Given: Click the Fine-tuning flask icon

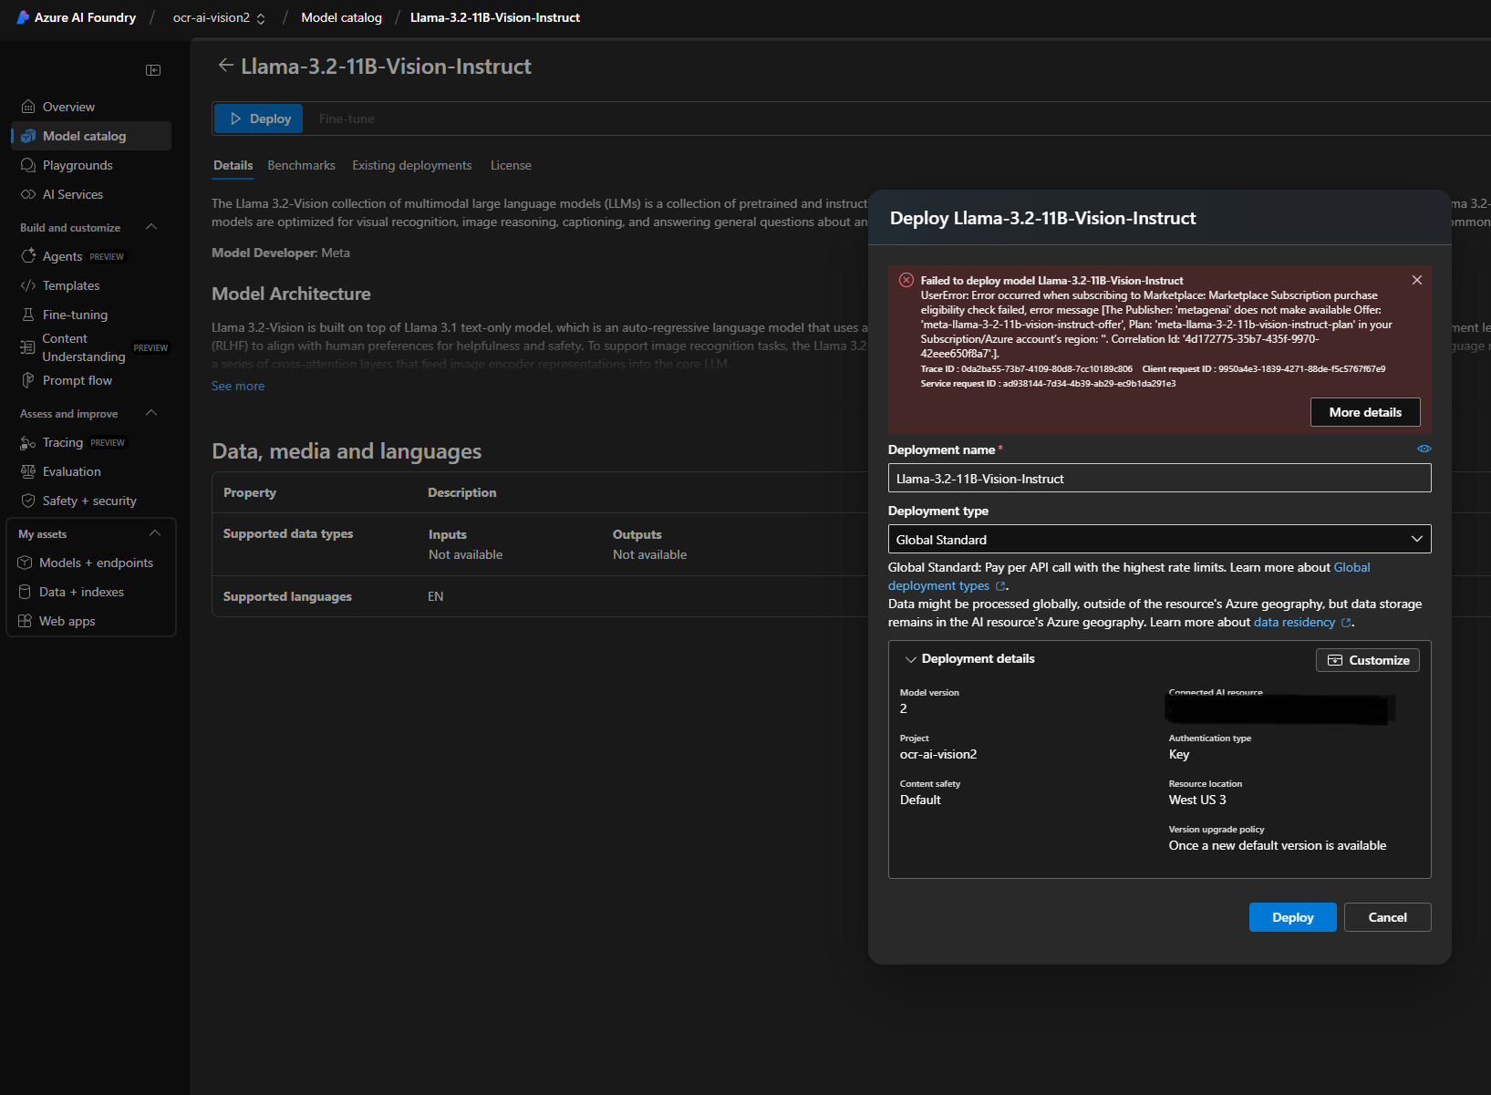Looking at the screenshot, I should pyautogui.click(x=28, y=315).
